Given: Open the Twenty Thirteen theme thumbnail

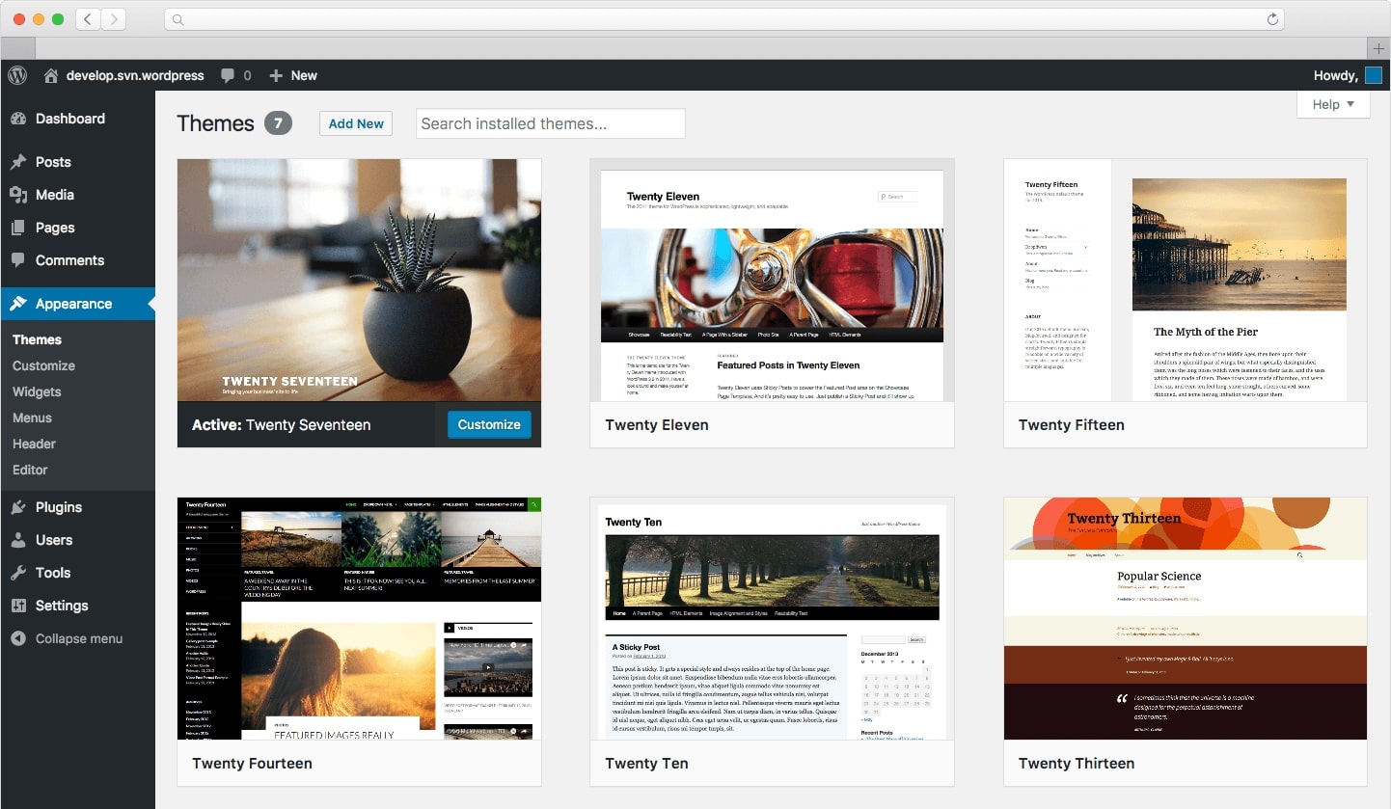Looking at the screenshot, I should point(1185,617).
